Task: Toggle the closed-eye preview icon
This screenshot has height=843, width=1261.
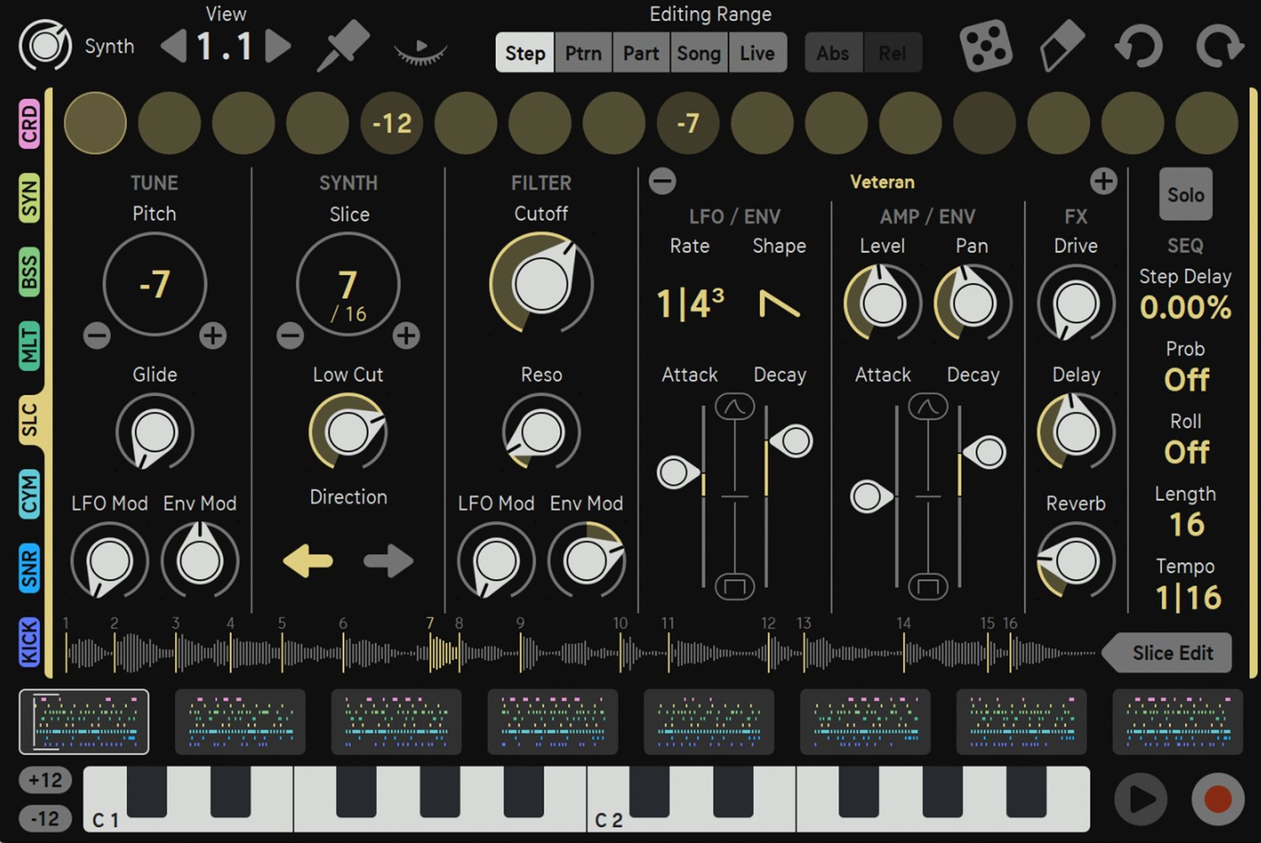Action: pos(419,51)
